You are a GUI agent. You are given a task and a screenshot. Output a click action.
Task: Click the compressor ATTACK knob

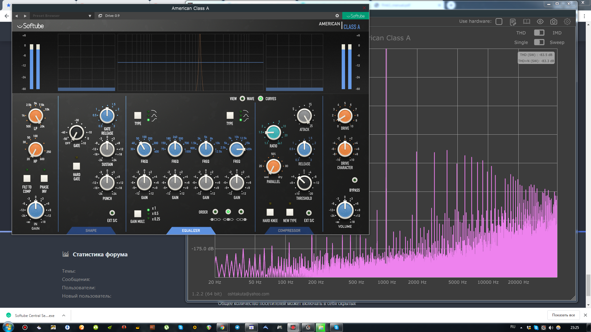tap(304, 116)
